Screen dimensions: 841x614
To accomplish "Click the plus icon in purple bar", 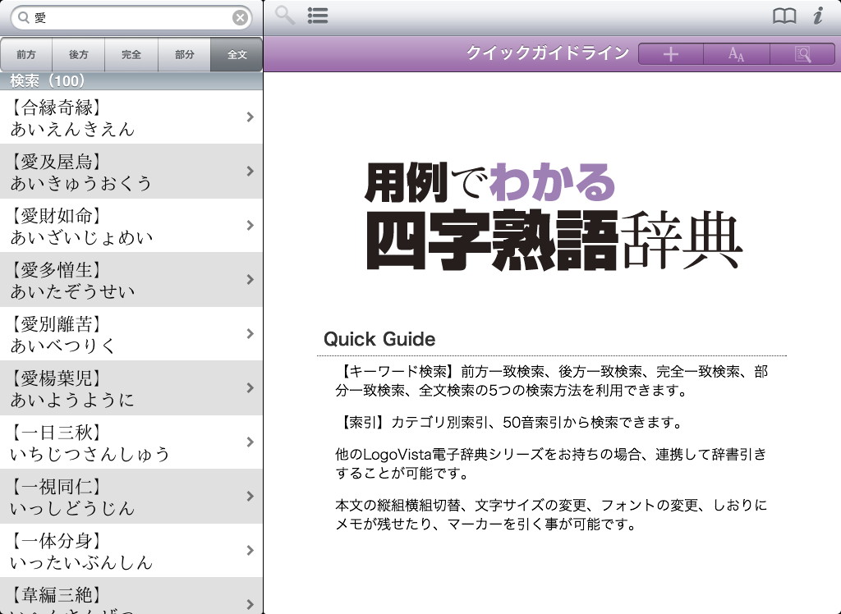I will tap(671, 54).
